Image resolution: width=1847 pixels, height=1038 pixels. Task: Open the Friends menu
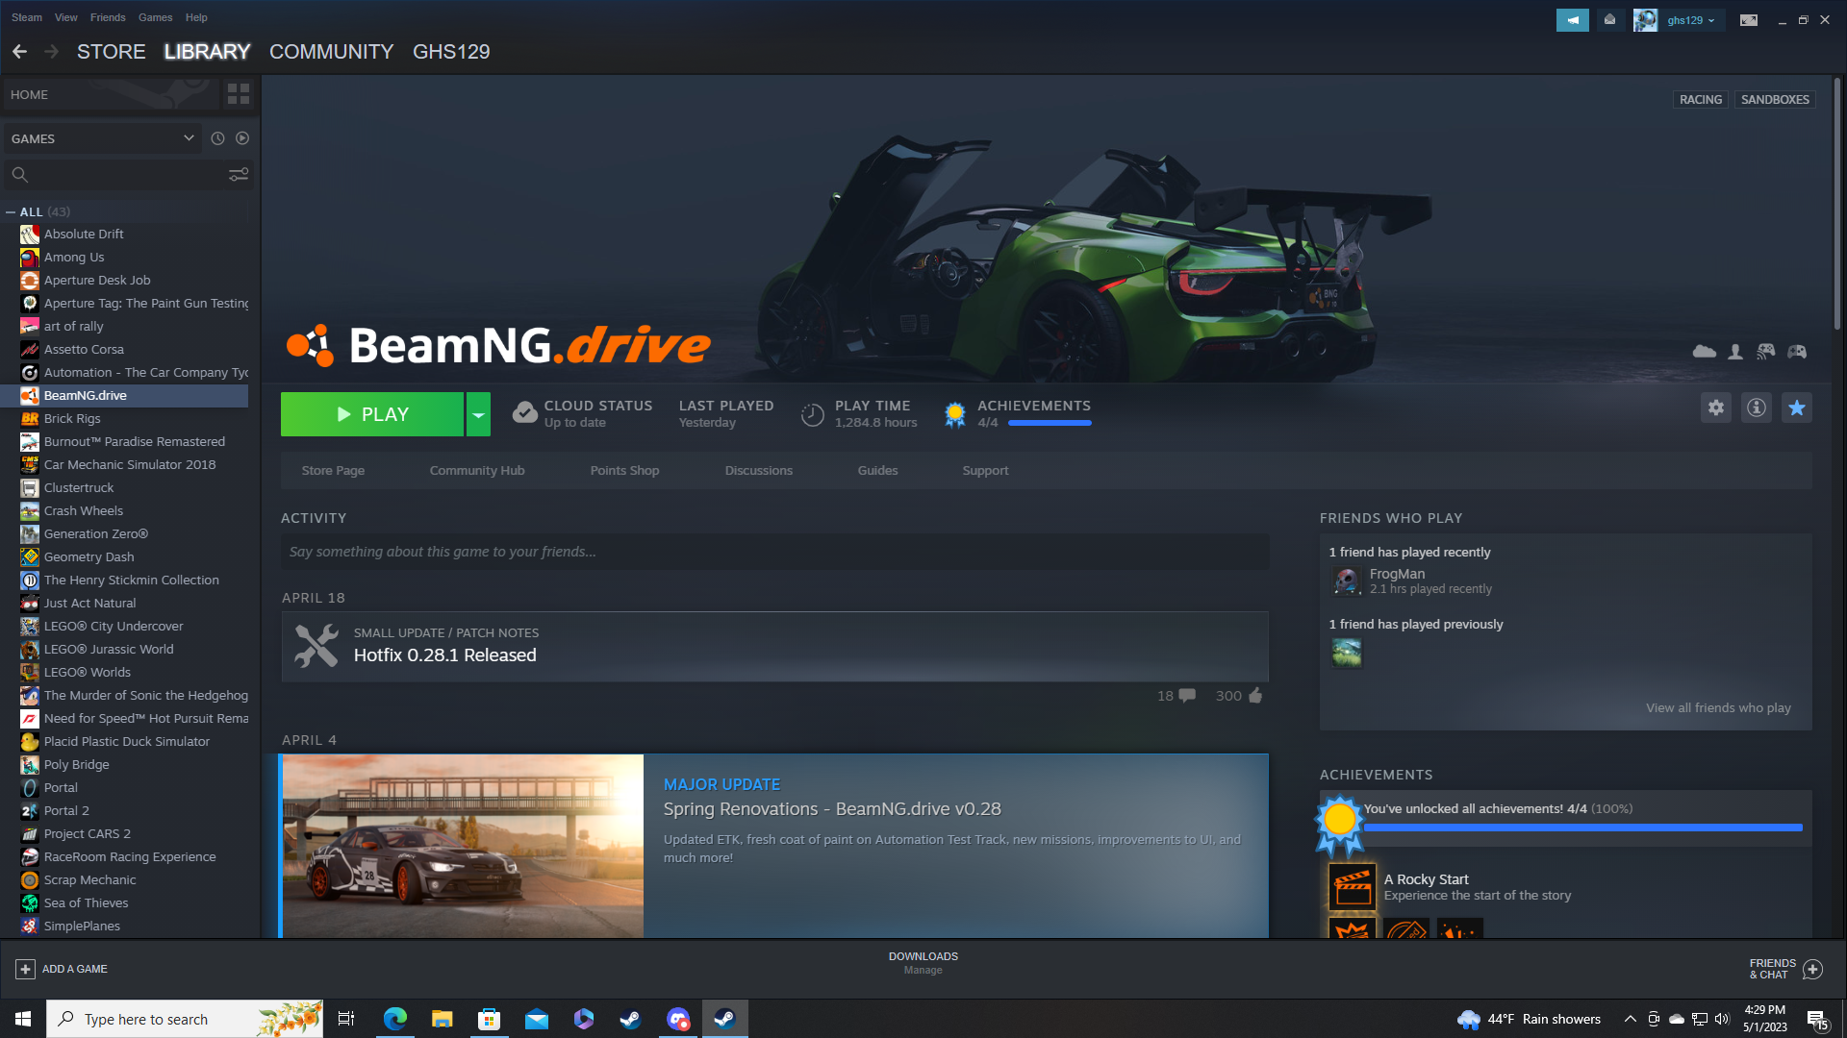tap(108, 17)
